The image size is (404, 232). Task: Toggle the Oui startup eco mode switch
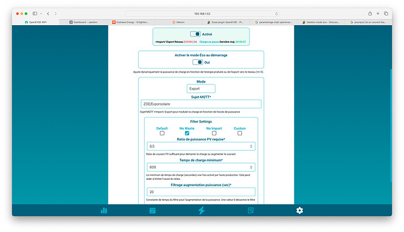[198, 62]
